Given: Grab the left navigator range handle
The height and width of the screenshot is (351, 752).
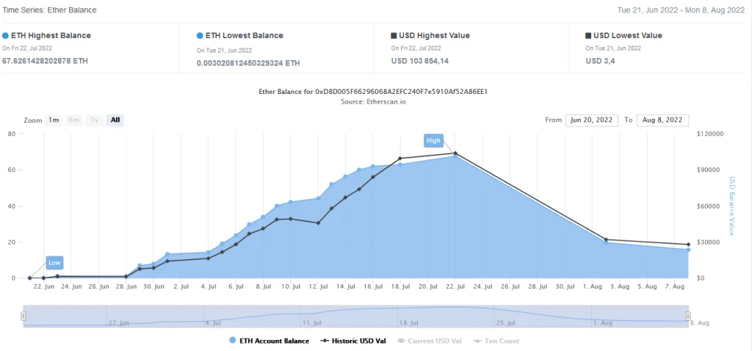Looking at the screenshot, I should [x=23, y=316].
